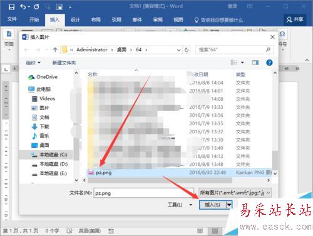313x236 pixels.
Task: Expand the address bar history dropdown
Action: click(x=178, y=50)
